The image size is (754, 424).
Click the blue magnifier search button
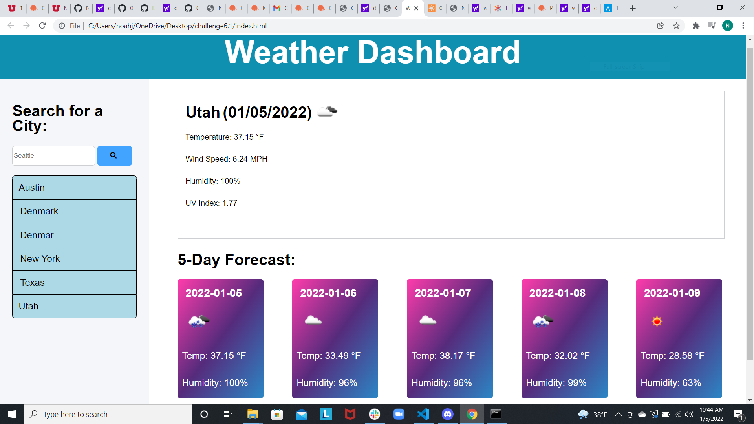point(114,156)
